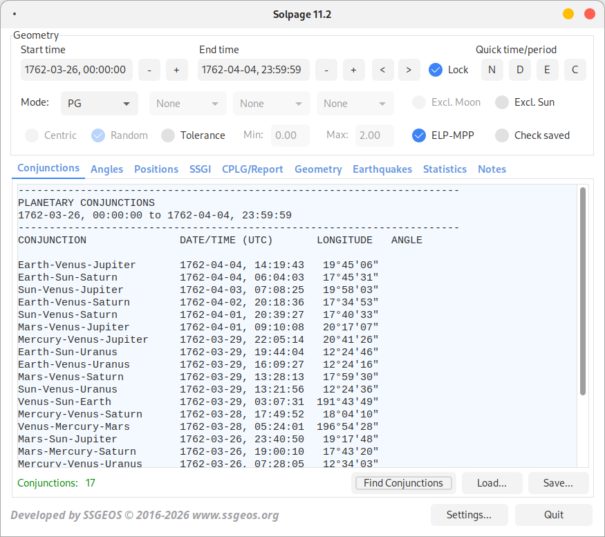Click quick period C button
The image size is (605, 537).
tap(575, 70)
